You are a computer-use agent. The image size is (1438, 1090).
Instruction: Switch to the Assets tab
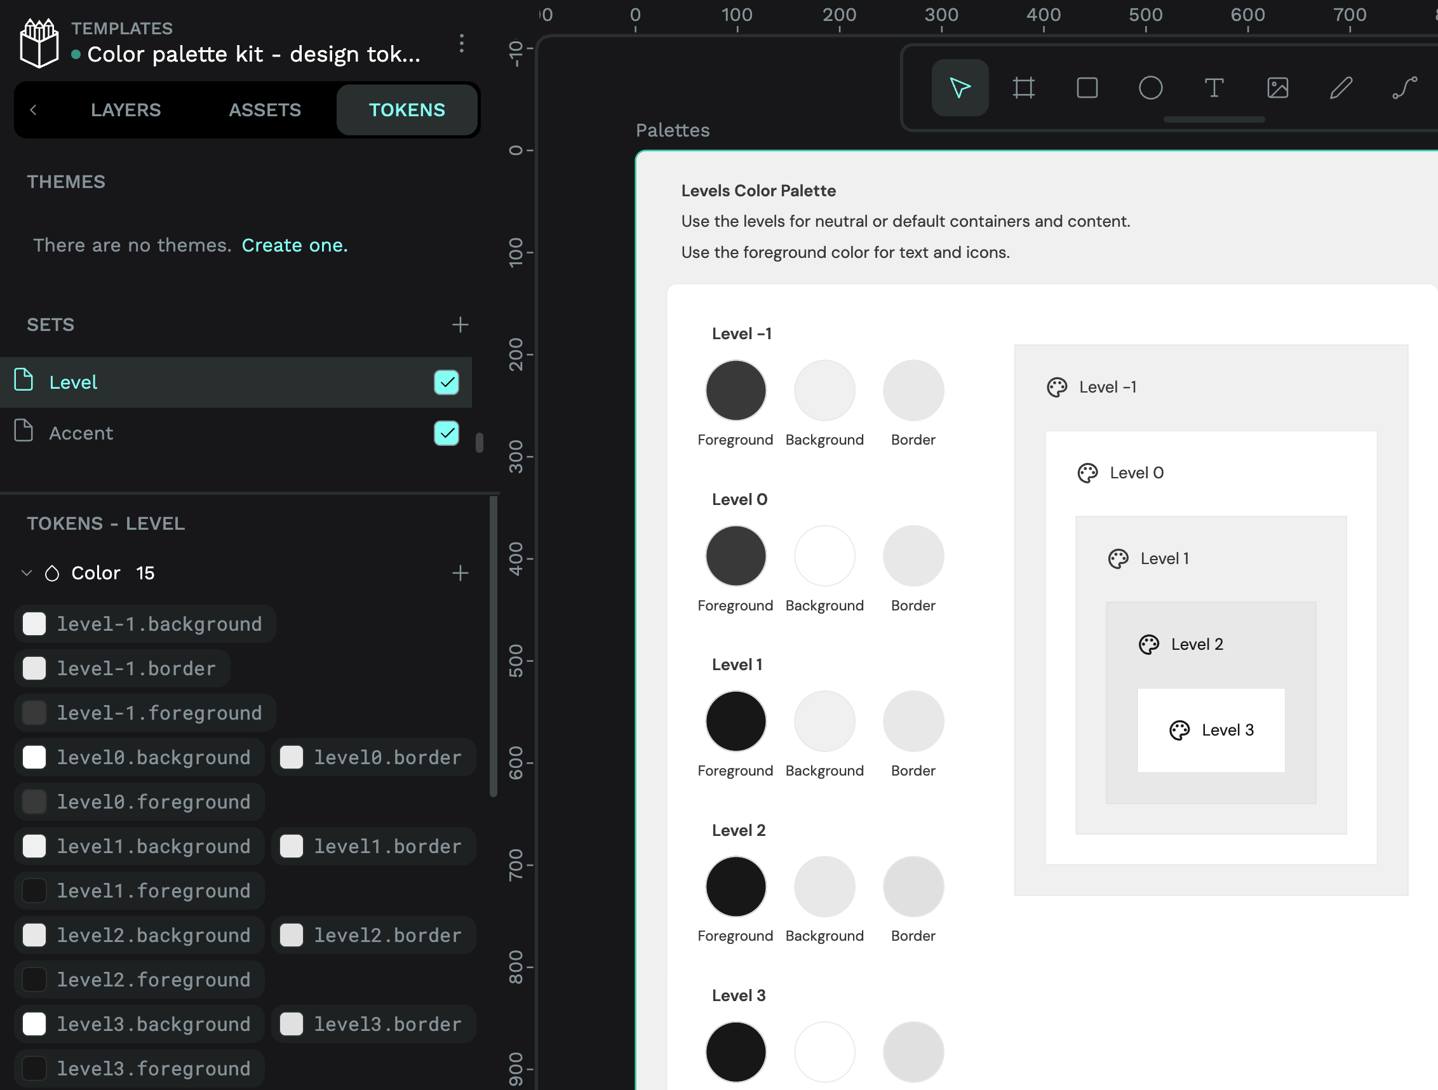[265, 110]
